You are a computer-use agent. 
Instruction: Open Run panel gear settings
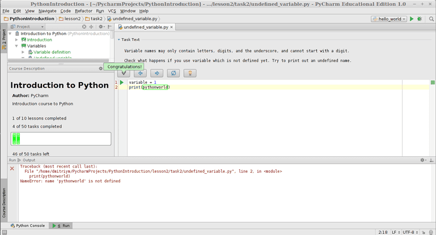tap(423, 160)
